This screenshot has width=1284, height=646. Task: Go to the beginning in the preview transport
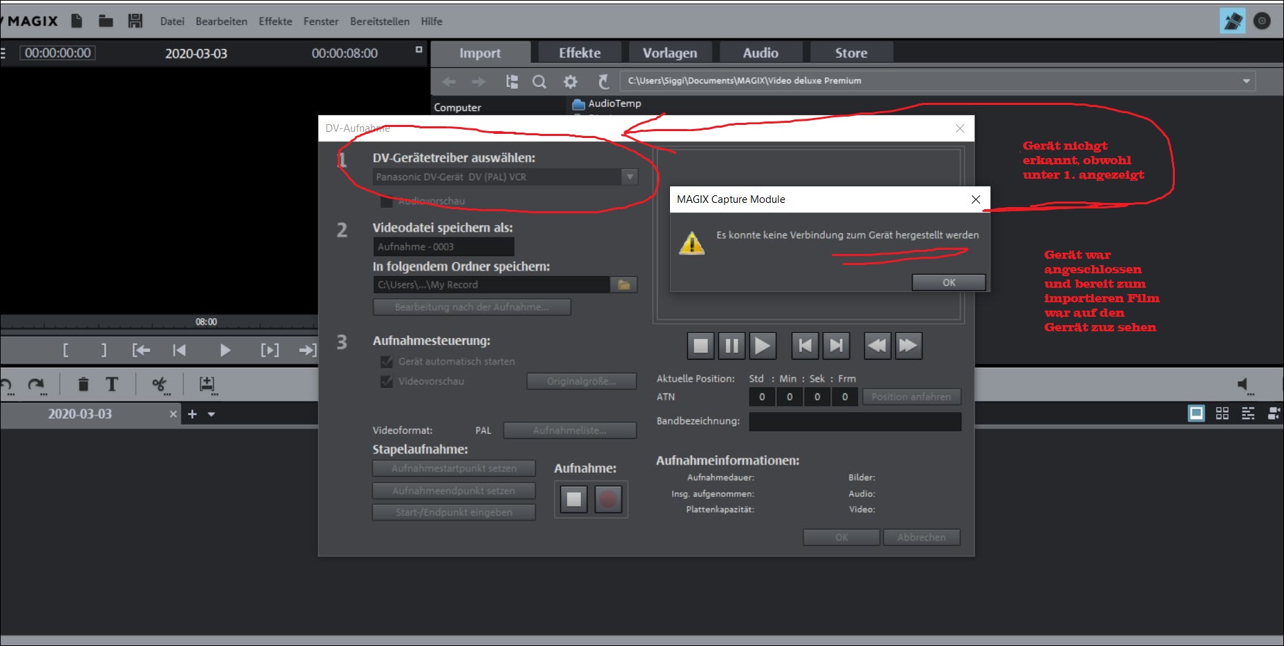pyautogui.click(x=179, y=350)
